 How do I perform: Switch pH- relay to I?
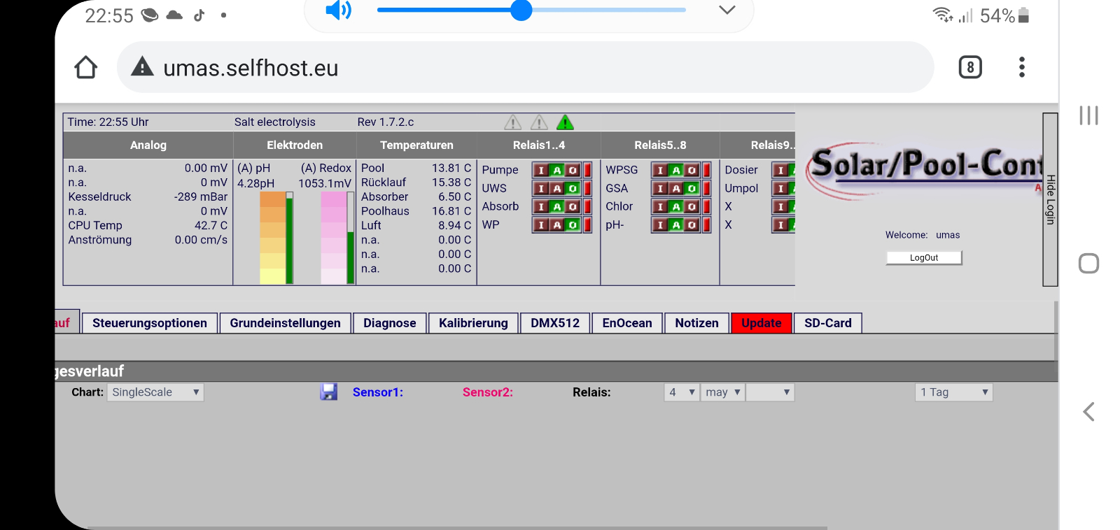click(x=660, y=224)
